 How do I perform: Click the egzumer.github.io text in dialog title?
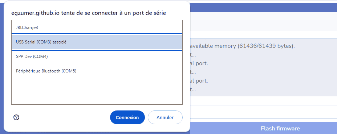click(36, 13)
